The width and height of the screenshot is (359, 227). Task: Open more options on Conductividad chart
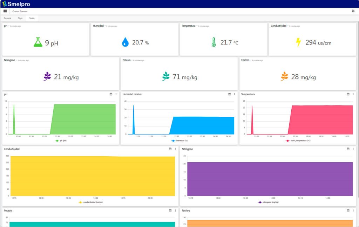click(x=175, y=149)
